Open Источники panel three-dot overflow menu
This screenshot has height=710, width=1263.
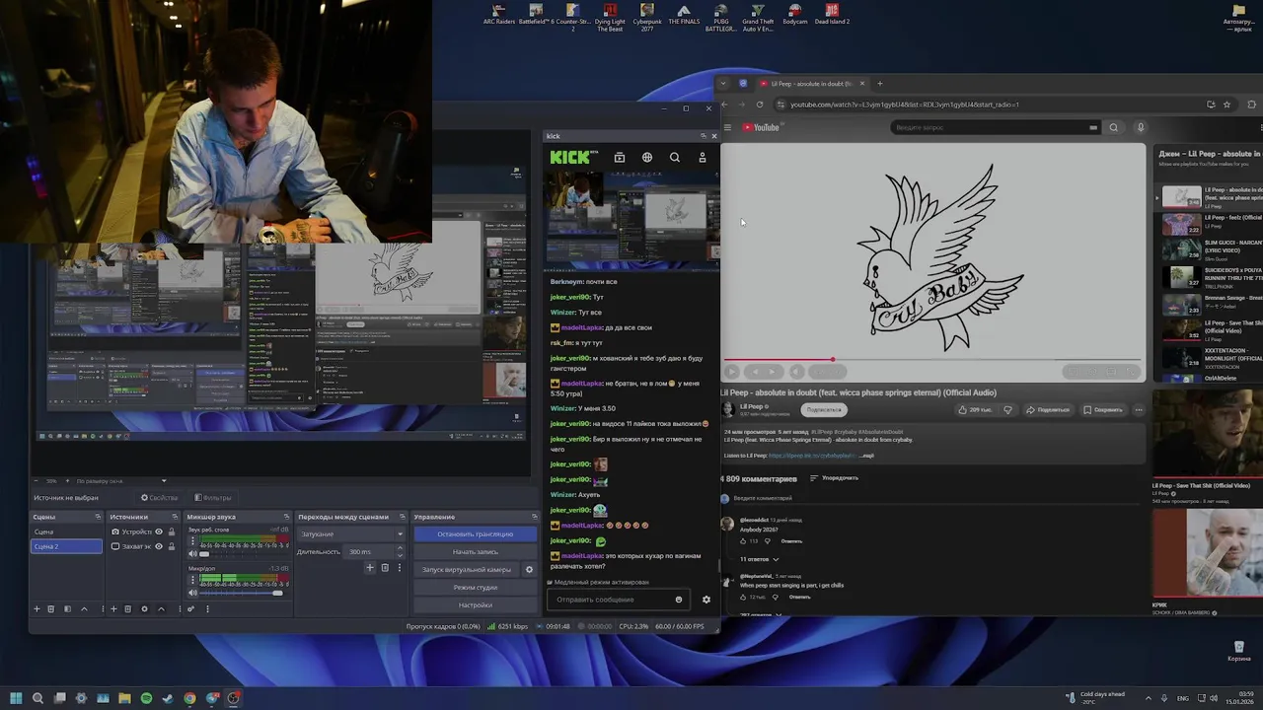(x=180, y=608)
